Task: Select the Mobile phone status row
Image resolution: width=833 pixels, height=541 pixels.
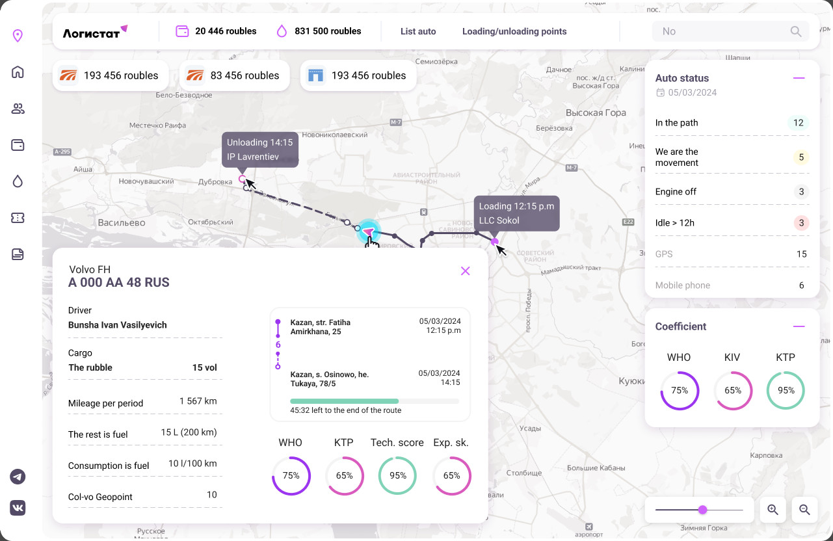Action: [732, 285]
